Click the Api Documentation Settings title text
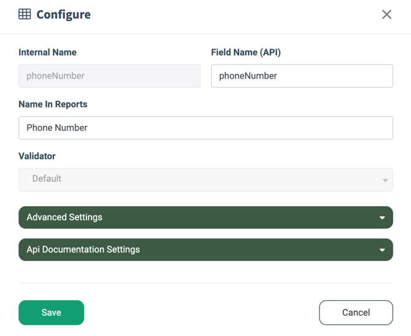411x336 pixels. 83,250
